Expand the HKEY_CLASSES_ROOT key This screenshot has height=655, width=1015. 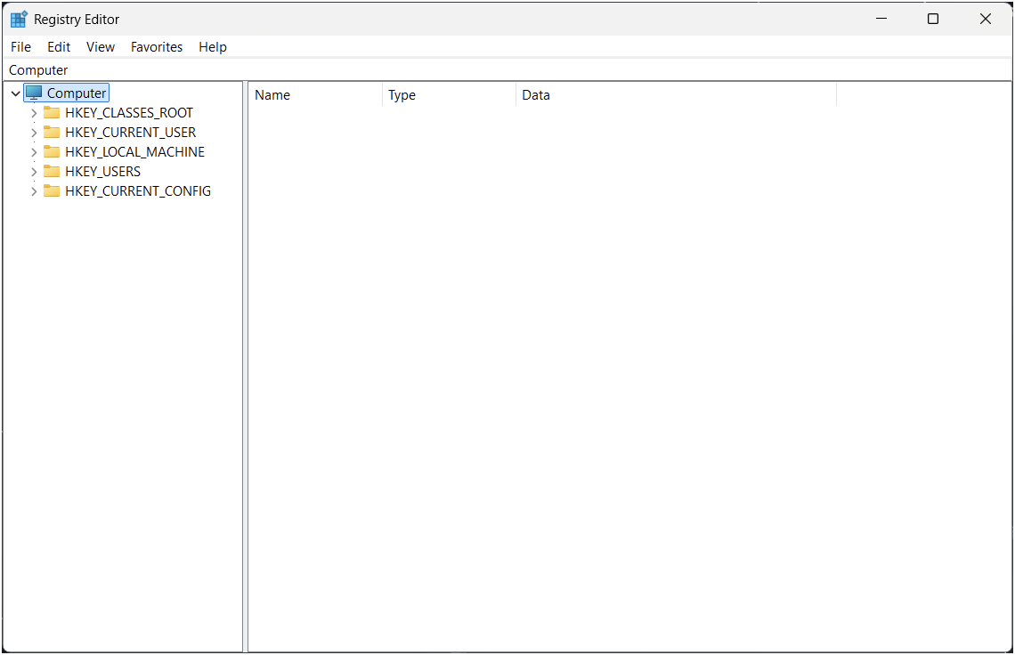(34, 113)
